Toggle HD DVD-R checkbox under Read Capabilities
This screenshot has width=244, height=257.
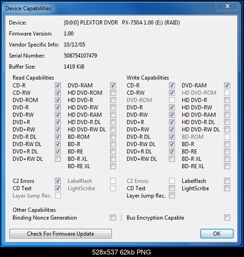coord(113,100)
